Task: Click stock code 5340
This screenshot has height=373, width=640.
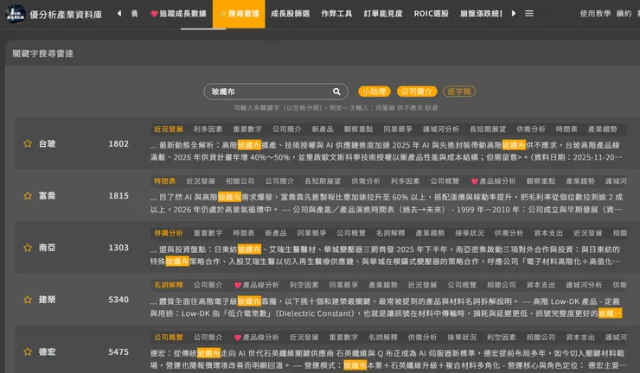Action: [118, 300]
